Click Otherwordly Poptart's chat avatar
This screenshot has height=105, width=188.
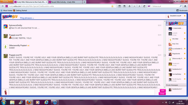click(6, 47)
